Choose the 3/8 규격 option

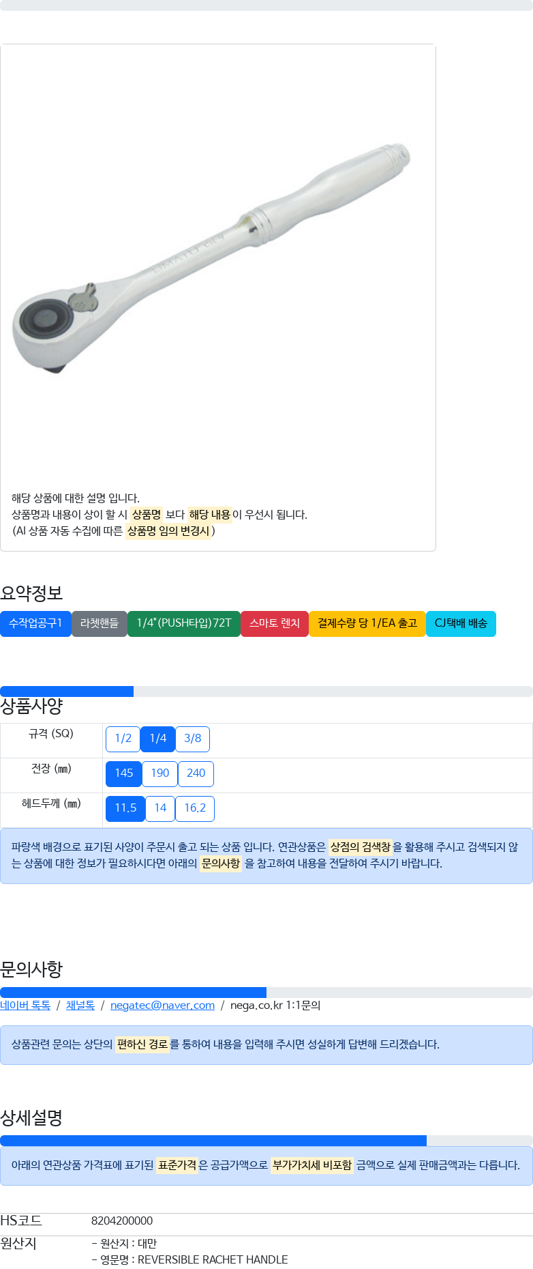pyautogui.click(x=193, y=739)
